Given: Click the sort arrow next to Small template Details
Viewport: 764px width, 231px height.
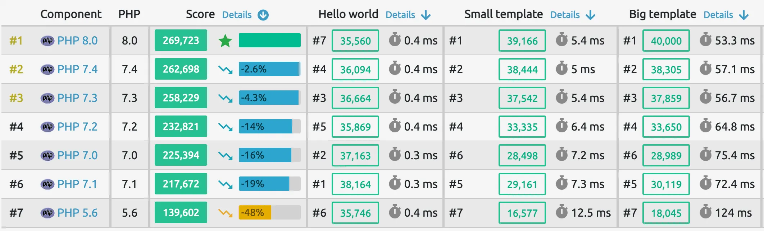Looking at the screenshot, I should click(x=591, y=15).
